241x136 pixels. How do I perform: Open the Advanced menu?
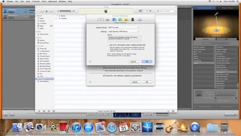[53, 2]
